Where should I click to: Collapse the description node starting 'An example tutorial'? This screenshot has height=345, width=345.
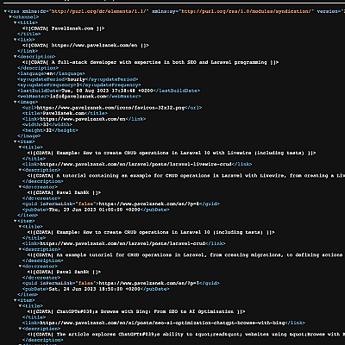[20, 249]
